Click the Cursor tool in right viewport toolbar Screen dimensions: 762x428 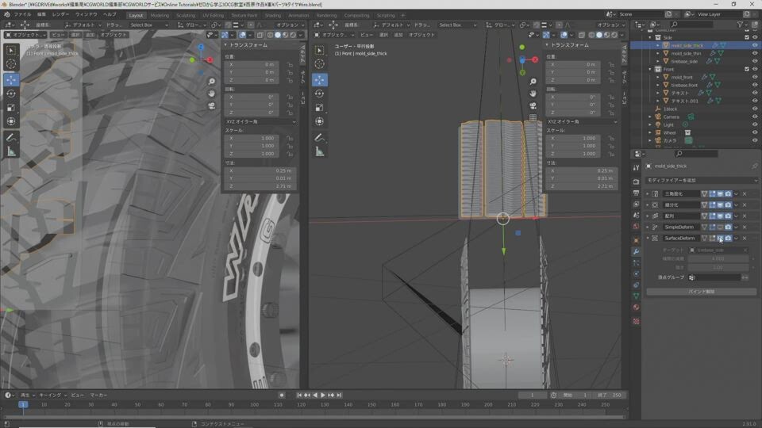320,64
